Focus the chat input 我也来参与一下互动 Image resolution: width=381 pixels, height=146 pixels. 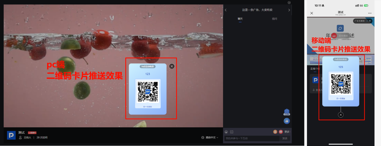(x=252, y=138)
